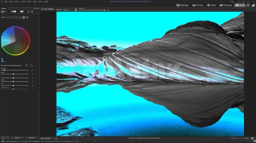
Task: Click the Cancel button
Action: pyautogui.click(x=31, y=138)
